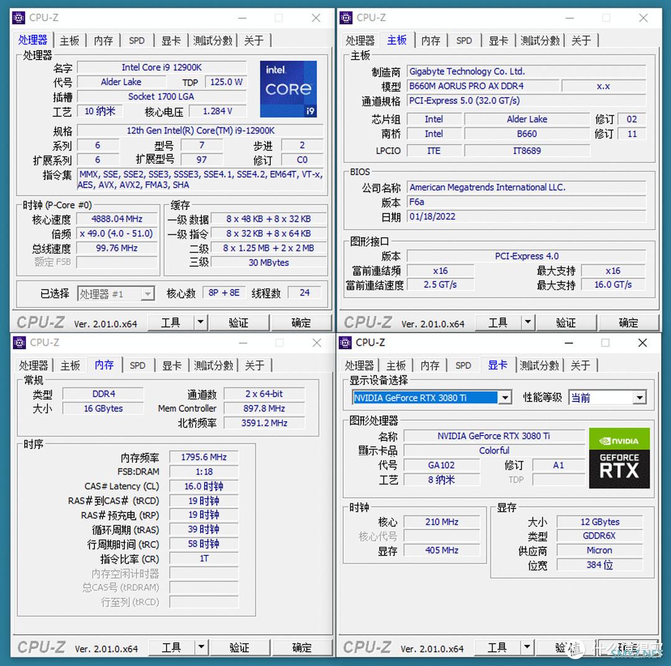Click 确定 button in the memory window
The image size is (671, 666).
click(x=302, y=647)
